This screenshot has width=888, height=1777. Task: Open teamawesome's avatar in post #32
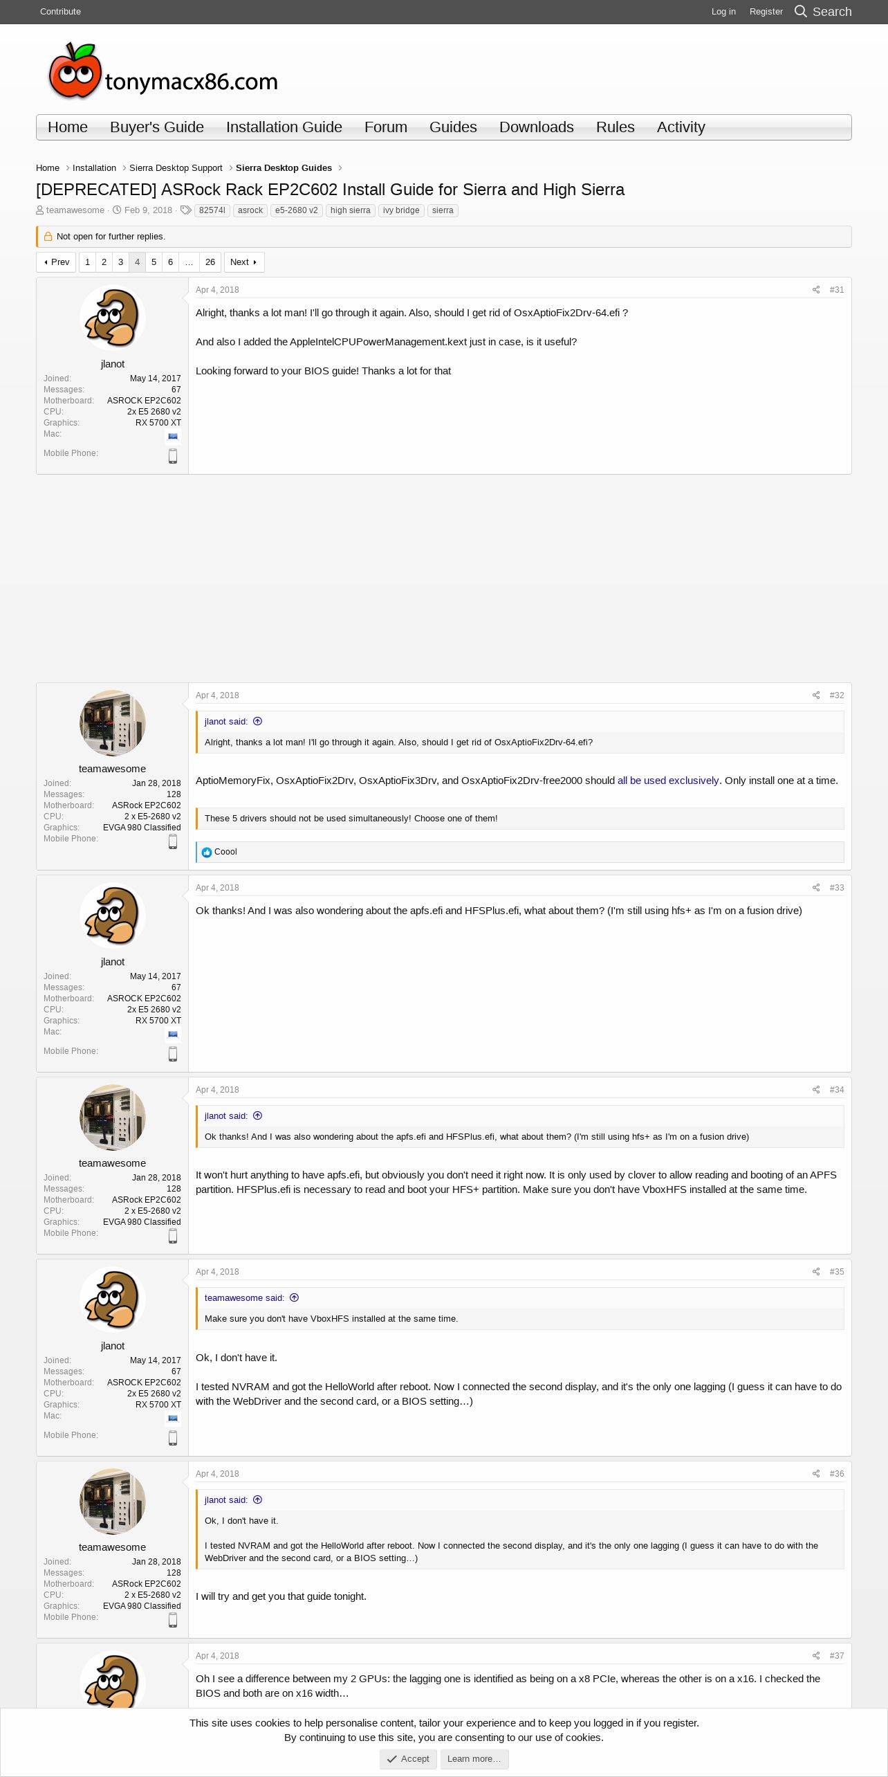113,723
